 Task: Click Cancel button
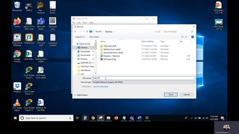click(x=187, y=95)
